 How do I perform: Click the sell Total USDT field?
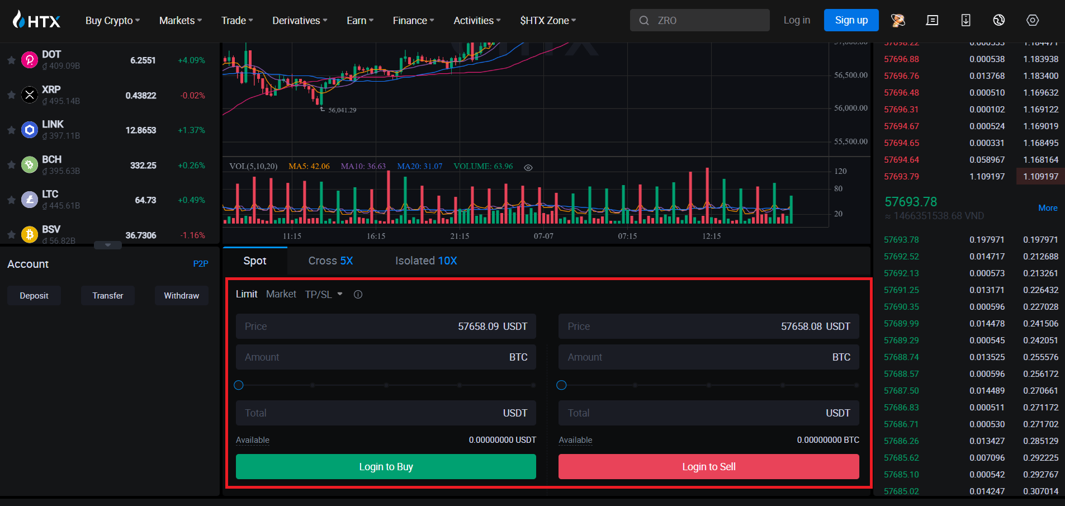[x=709, y=413]
